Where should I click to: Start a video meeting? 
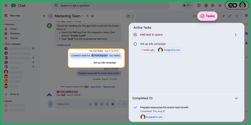coord(128,16)
